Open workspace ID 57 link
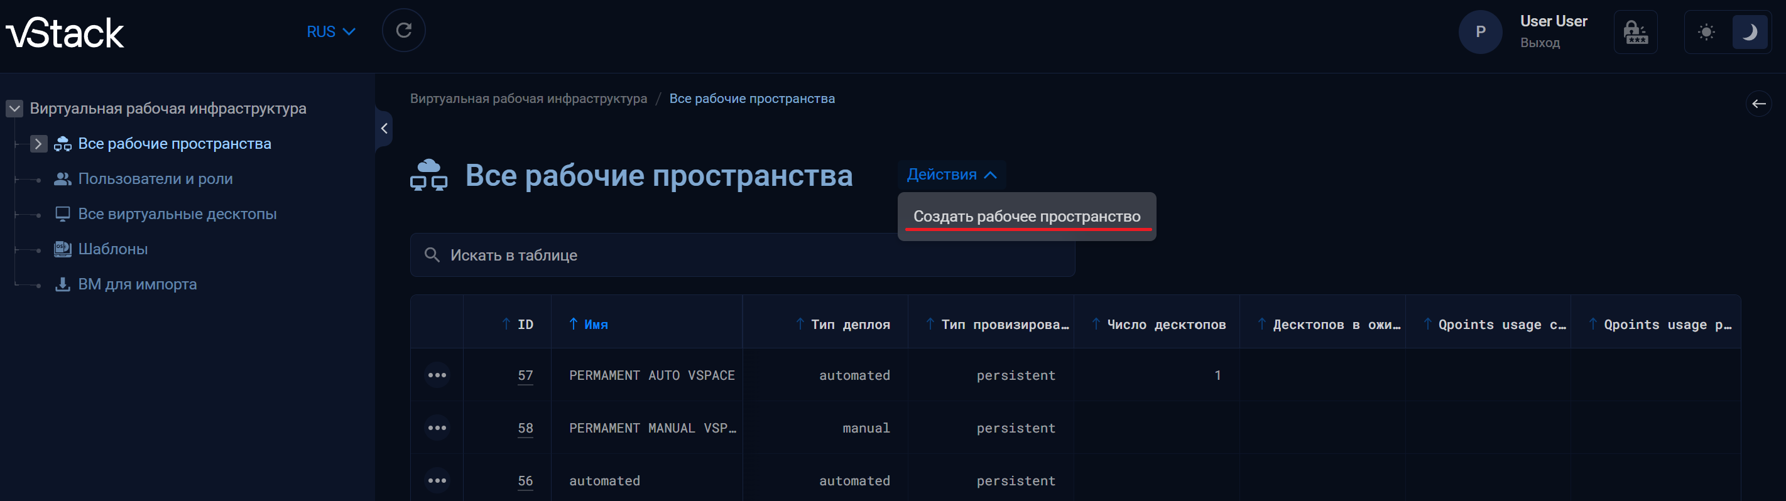The width and height of the screenshot is (1786, 501). (x=525, y=375)
